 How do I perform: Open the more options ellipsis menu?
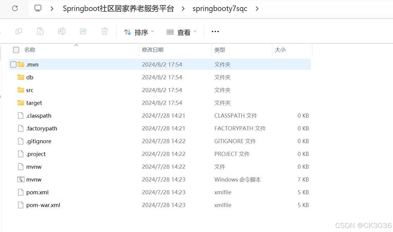click(215, 31)
